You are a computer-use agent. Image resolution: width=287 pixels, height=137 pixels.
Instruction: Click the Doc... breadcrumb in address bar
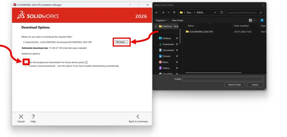(189, 13)
